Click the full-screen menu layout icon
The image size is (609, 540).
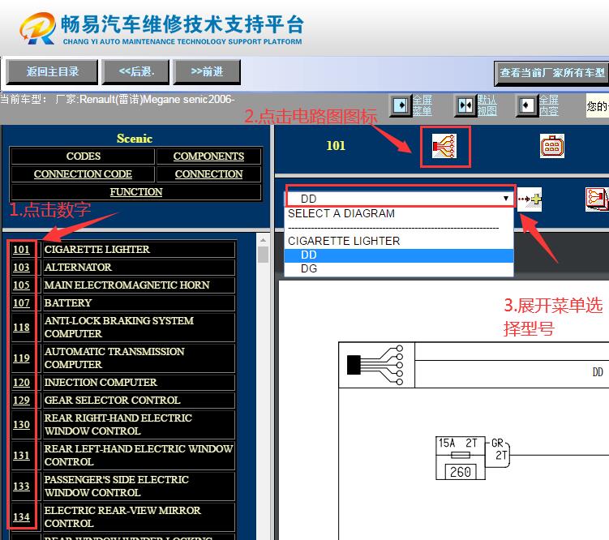pos(401,105)
